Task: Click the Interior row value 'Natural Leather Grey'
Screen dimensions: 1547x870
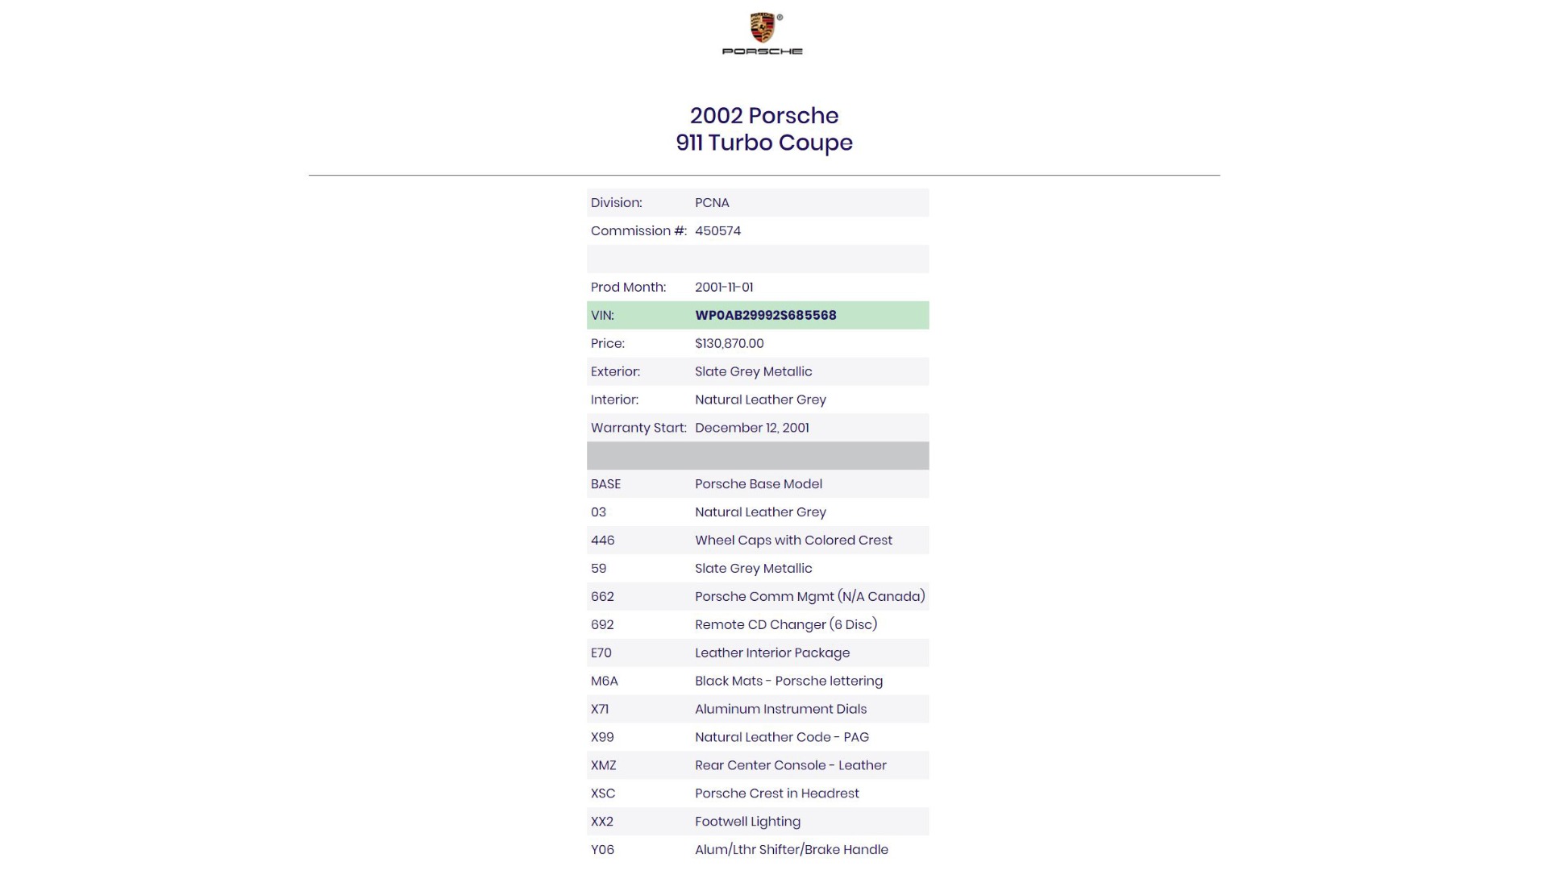Action: pyautogui.click(x=760, y=400)
